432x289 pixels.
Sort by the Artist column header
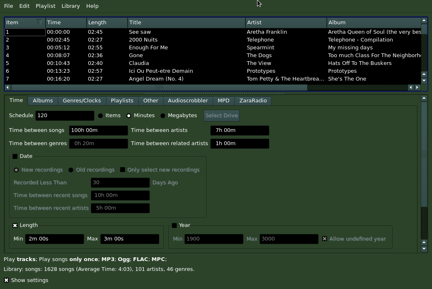coord(286,22)
